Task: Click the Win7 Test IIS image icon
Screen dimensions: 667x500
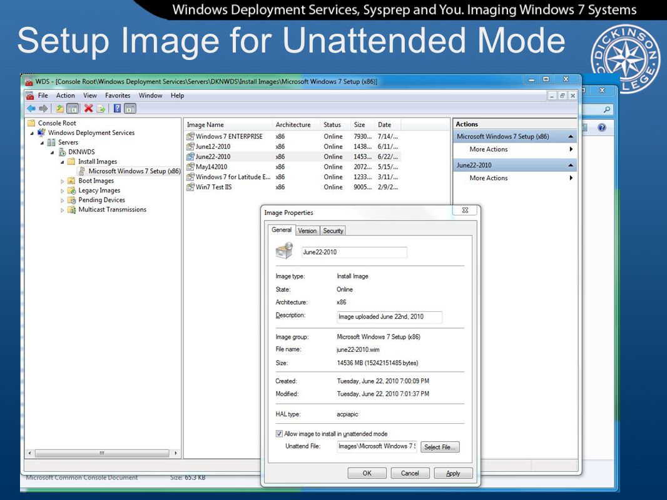Action: tap(190, 187)
